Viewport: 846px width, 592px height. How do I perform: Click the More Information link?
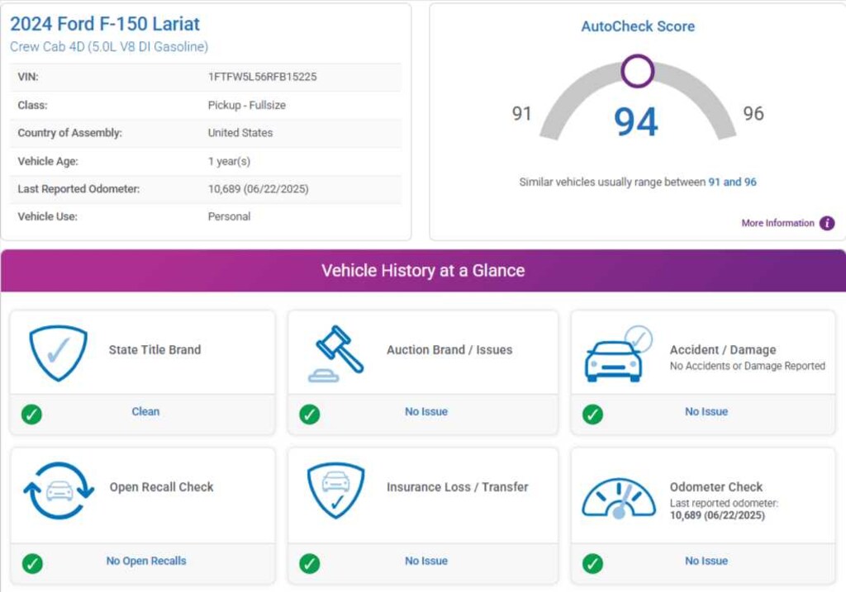pos(777,223)
